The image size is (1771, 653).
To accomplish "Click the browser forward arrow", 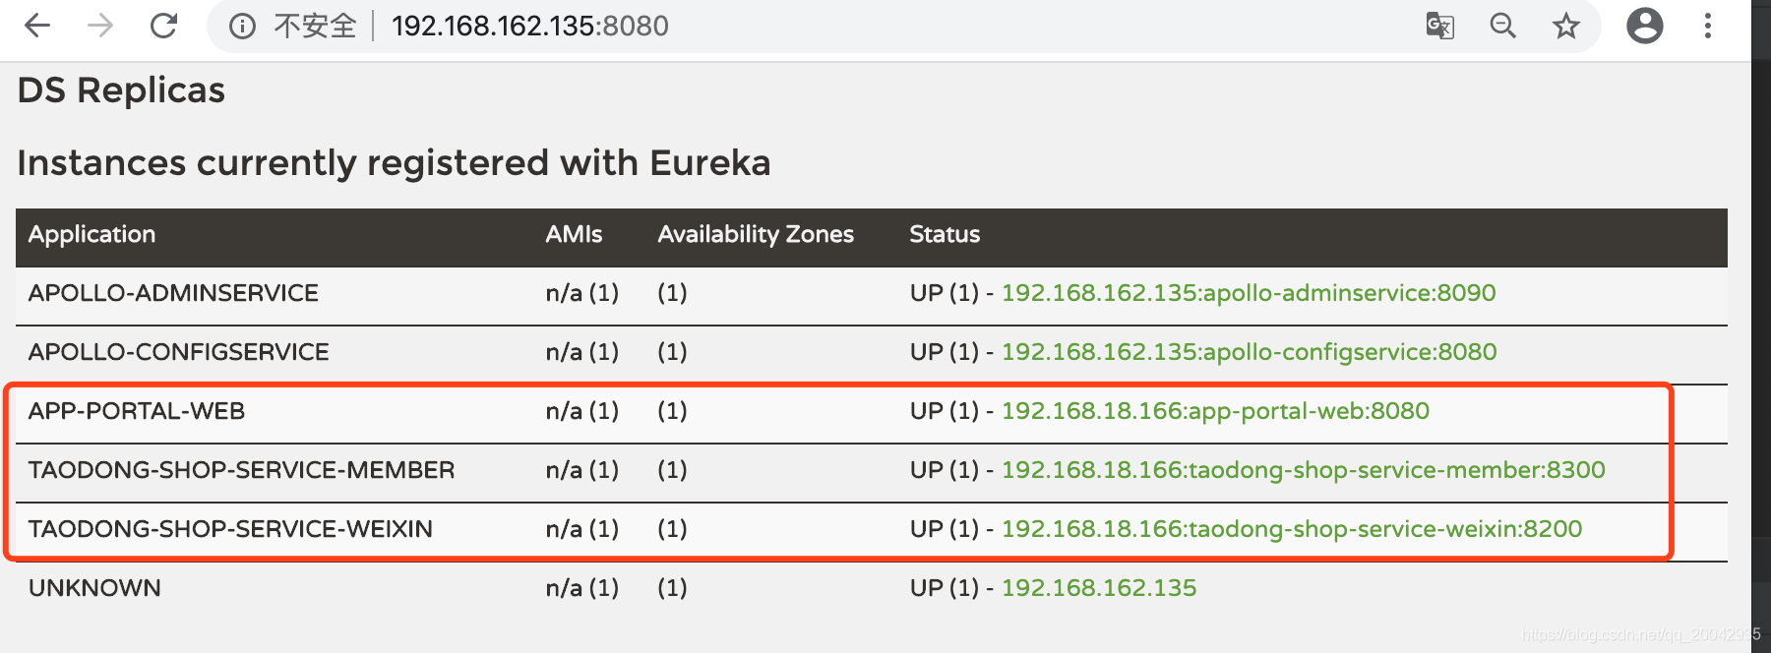I will coord(100,26).
